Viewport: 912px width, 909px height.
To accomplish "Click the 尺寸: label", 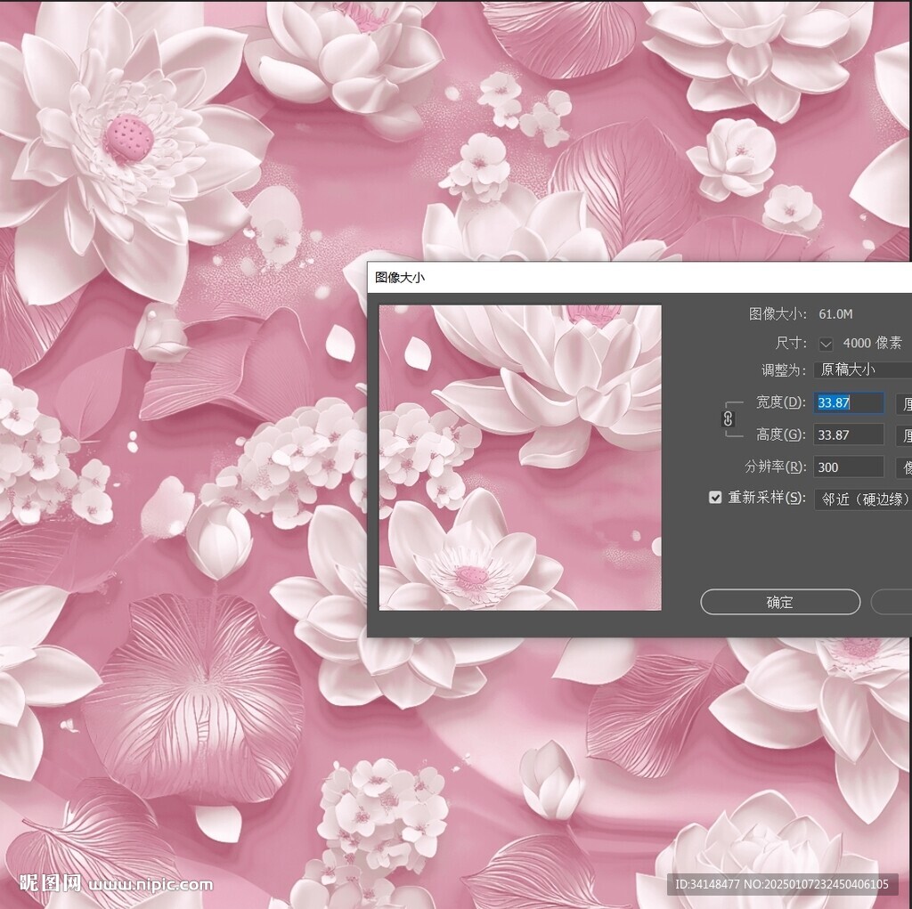I will point(791,343).
